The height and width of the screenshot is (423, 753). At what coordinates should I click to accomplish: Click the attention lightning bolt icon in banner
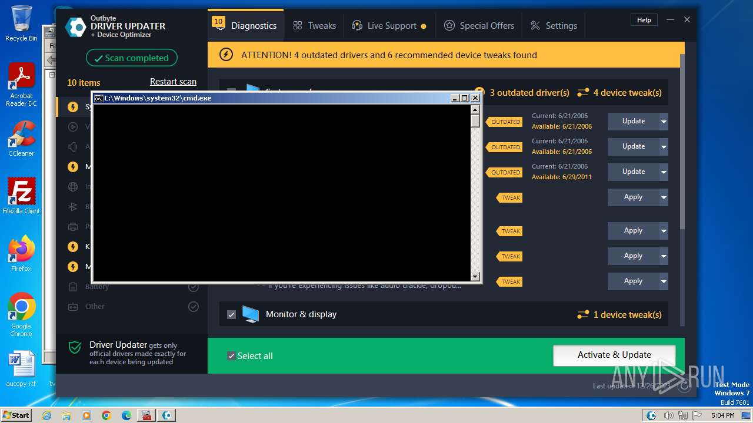pos(226,55)
